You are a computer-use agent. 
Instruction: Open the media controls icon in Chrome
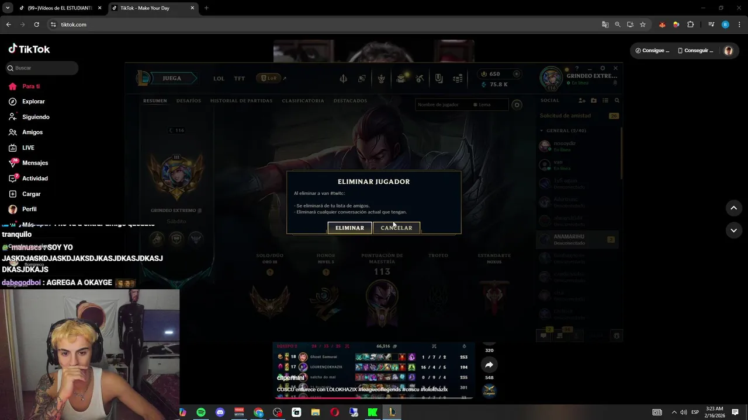point(711,24)
